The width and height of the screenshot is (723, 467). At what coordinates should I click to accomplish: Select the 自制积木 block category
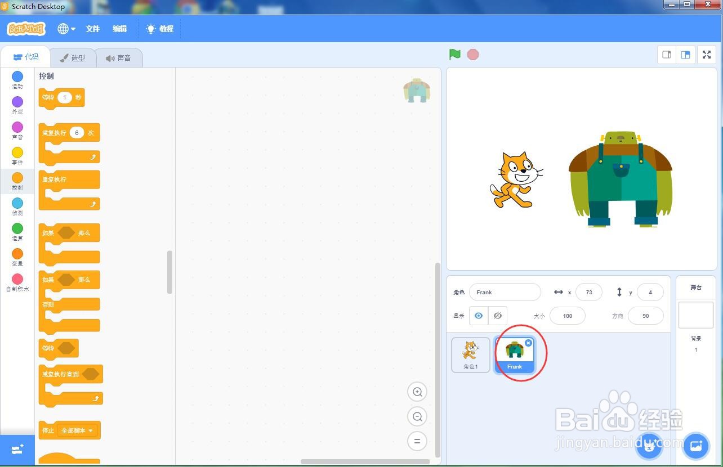pos(17,282)
